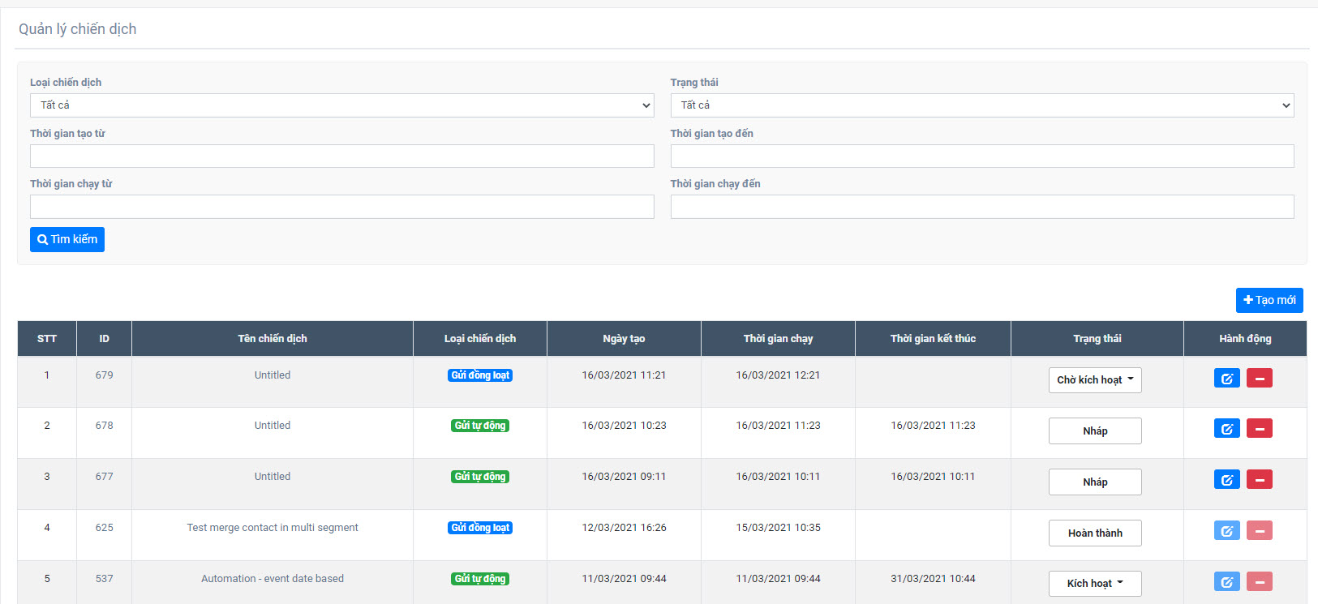Click the delete icon for campaign 537
The image size is (1318, 604).
[x=1259, y=582]
